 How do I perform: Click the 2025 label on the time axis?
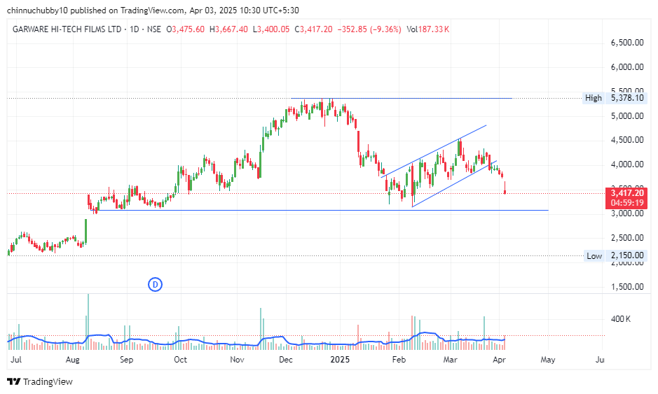click(x=340, y=360)
